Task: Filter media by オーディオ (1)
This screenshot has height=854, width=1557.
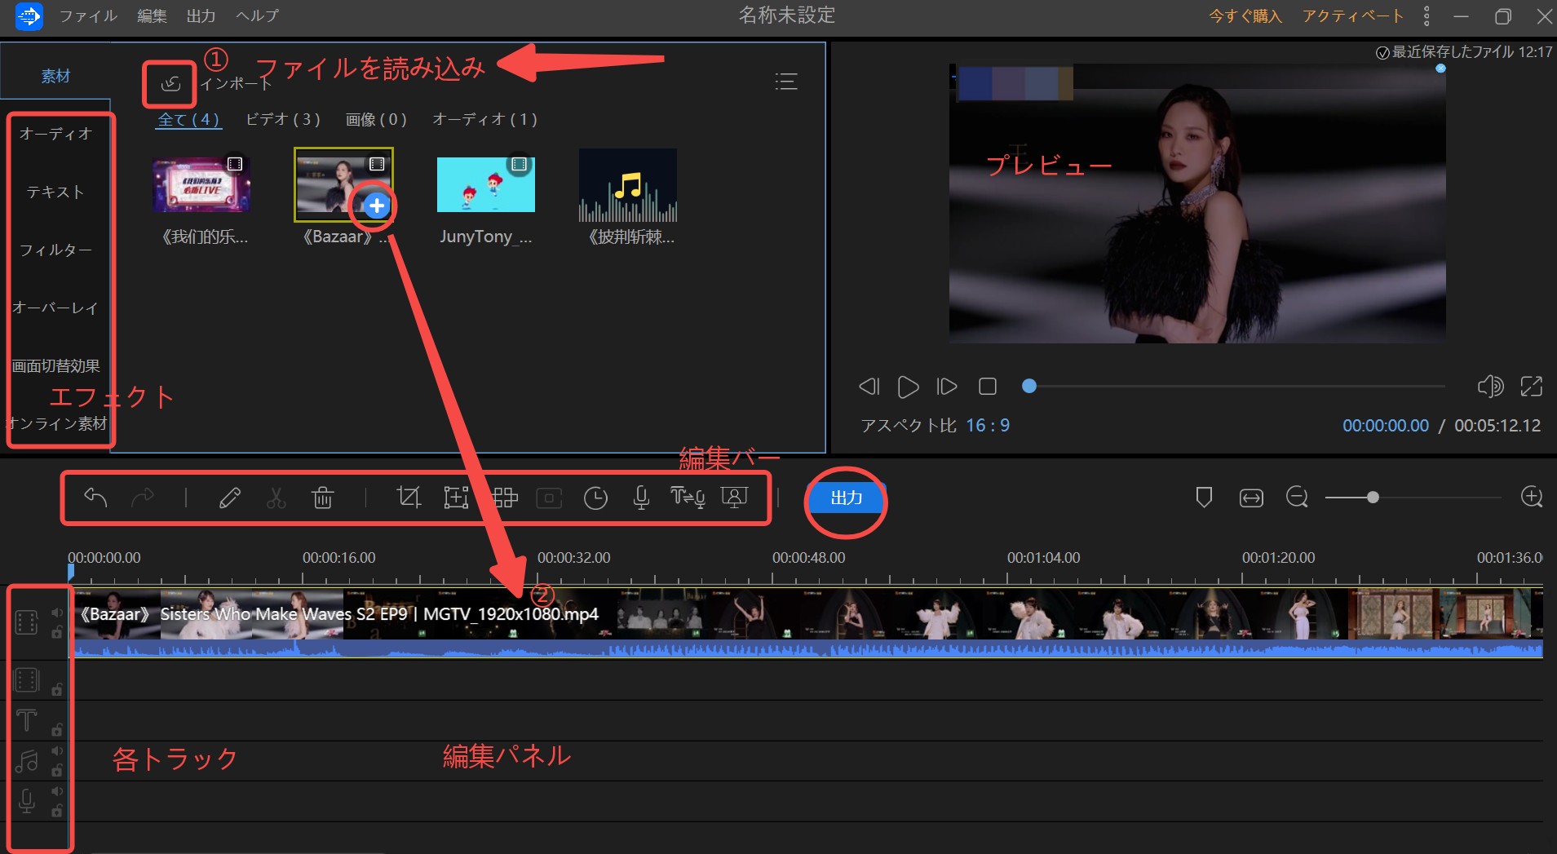Action: 484,119
